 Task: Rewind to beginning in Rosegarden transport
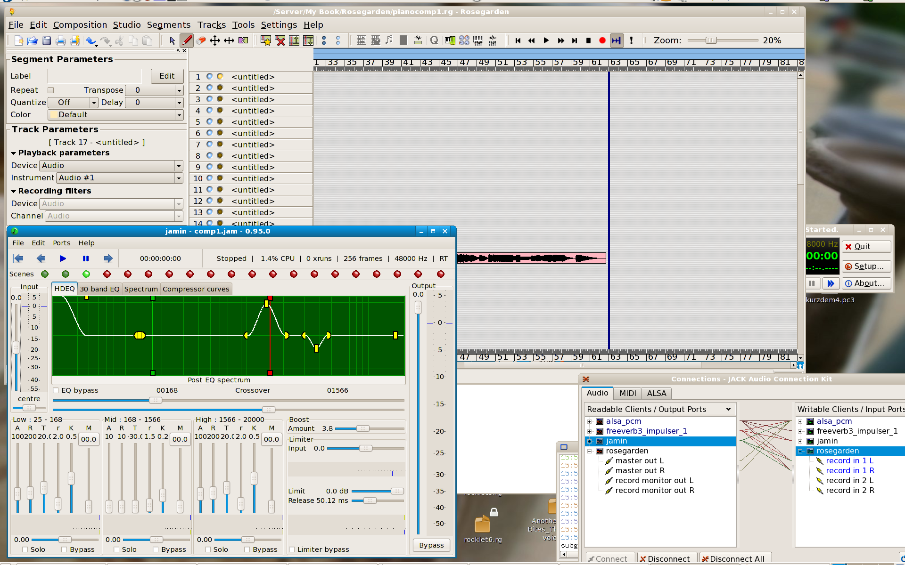click(x=518, y=41)
